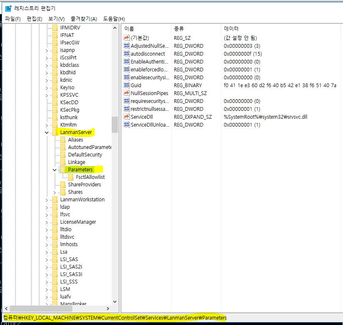Screen dimensions: 343x325
Task: Sort values by 데이터 column header
Action: tap(281, 29)
